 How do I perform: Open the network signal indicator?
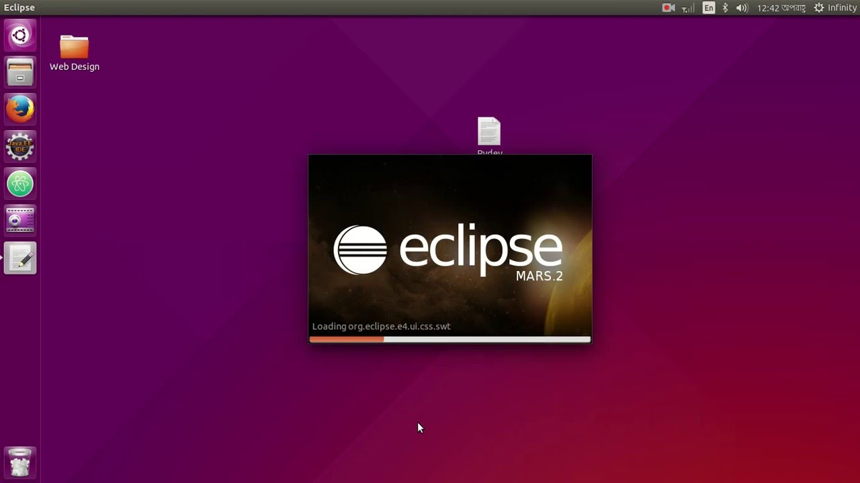click(688, 8)
